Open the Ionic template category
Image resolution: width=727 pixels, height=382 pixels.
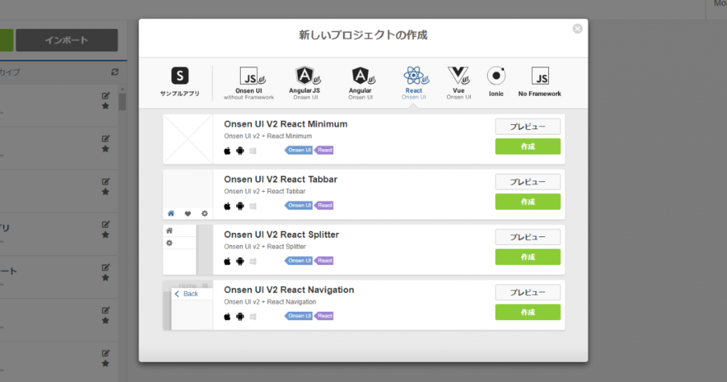pyautogui.click(x=496, y=82)
